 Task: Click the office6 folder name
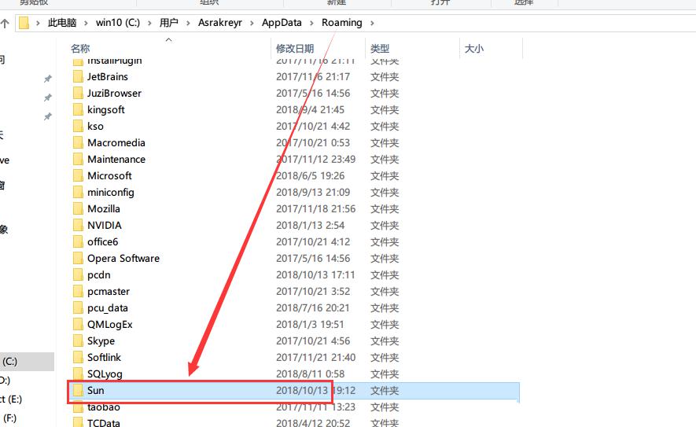[102, 242]
